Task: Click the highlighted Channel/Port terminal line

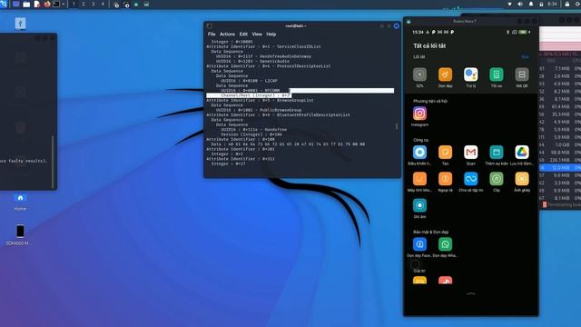Action: (x=248, y=95)
